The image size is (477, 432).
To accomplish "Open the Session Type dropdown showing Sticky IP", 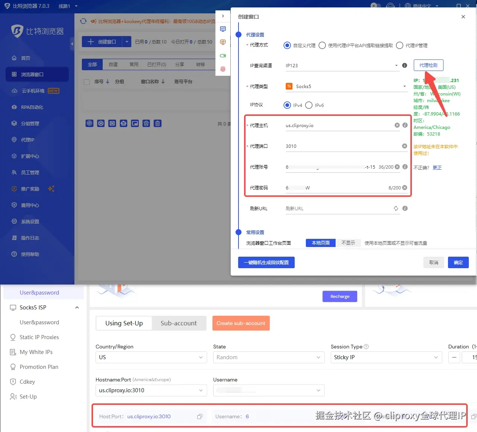I will (386, 357).
